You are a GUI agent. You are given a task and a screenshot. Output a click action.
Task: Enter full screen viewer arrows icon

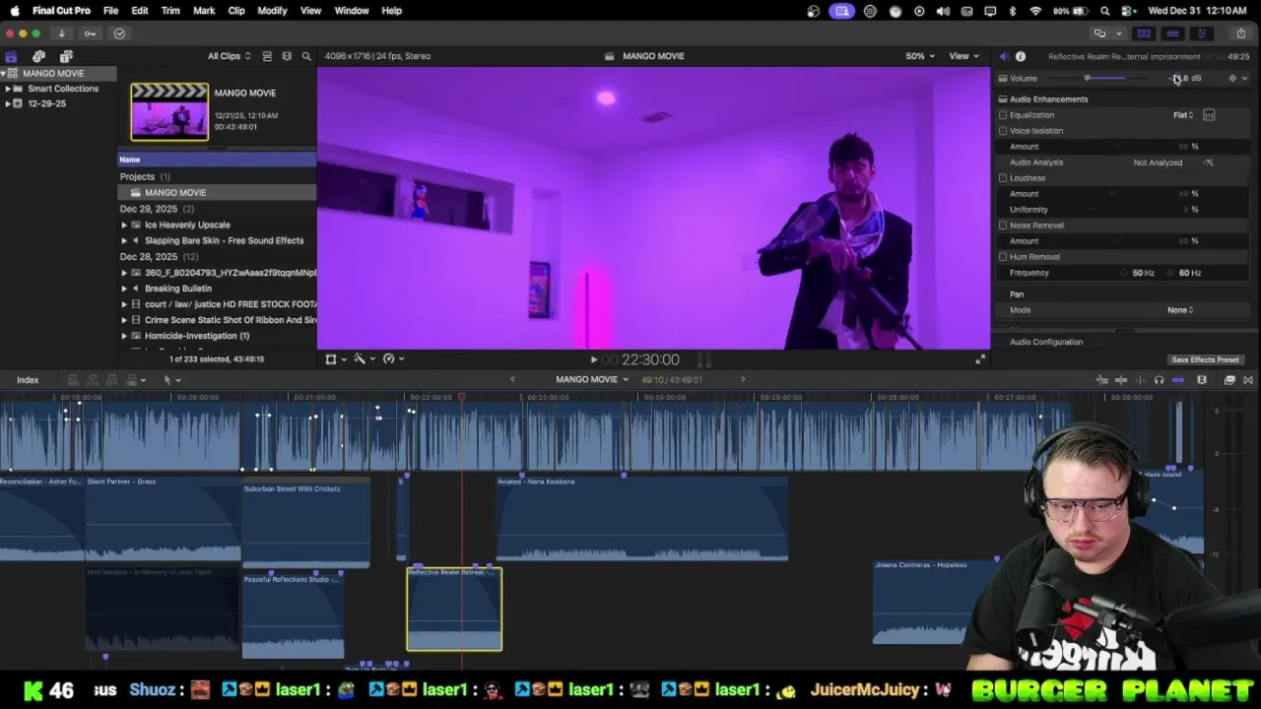point(980,359)
